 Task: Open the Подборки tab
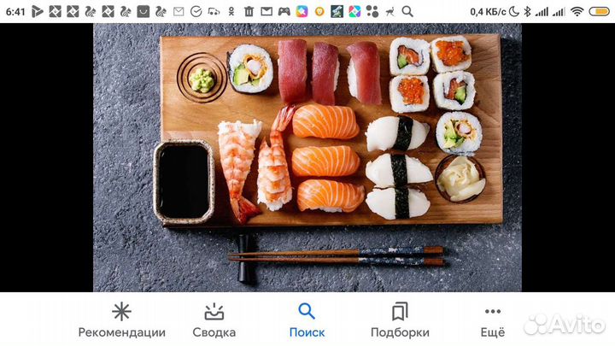click(x=400, y=320)
